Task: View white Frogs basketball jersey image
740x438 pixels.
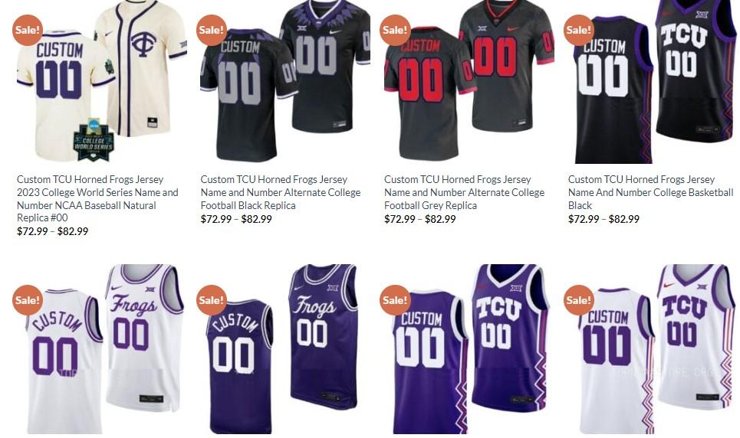Action: [101, 349]
